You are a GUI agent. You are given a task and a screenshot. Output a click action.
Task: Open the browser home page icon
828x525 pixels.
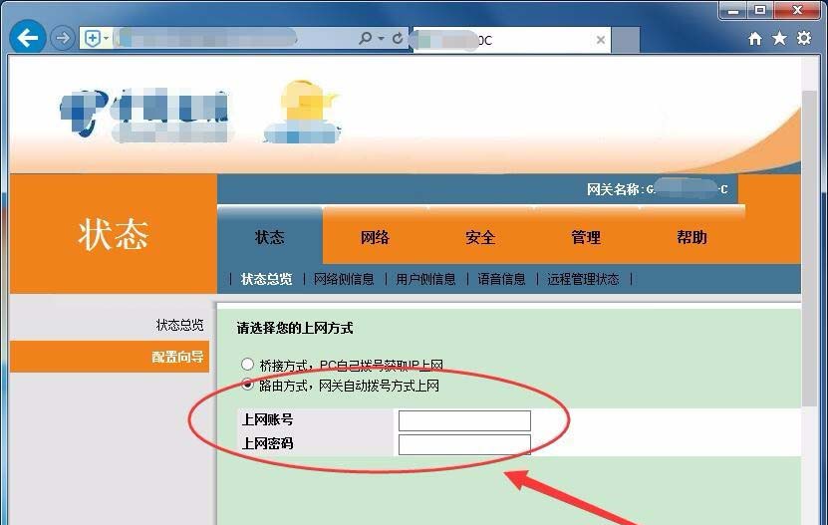[754, 39]
